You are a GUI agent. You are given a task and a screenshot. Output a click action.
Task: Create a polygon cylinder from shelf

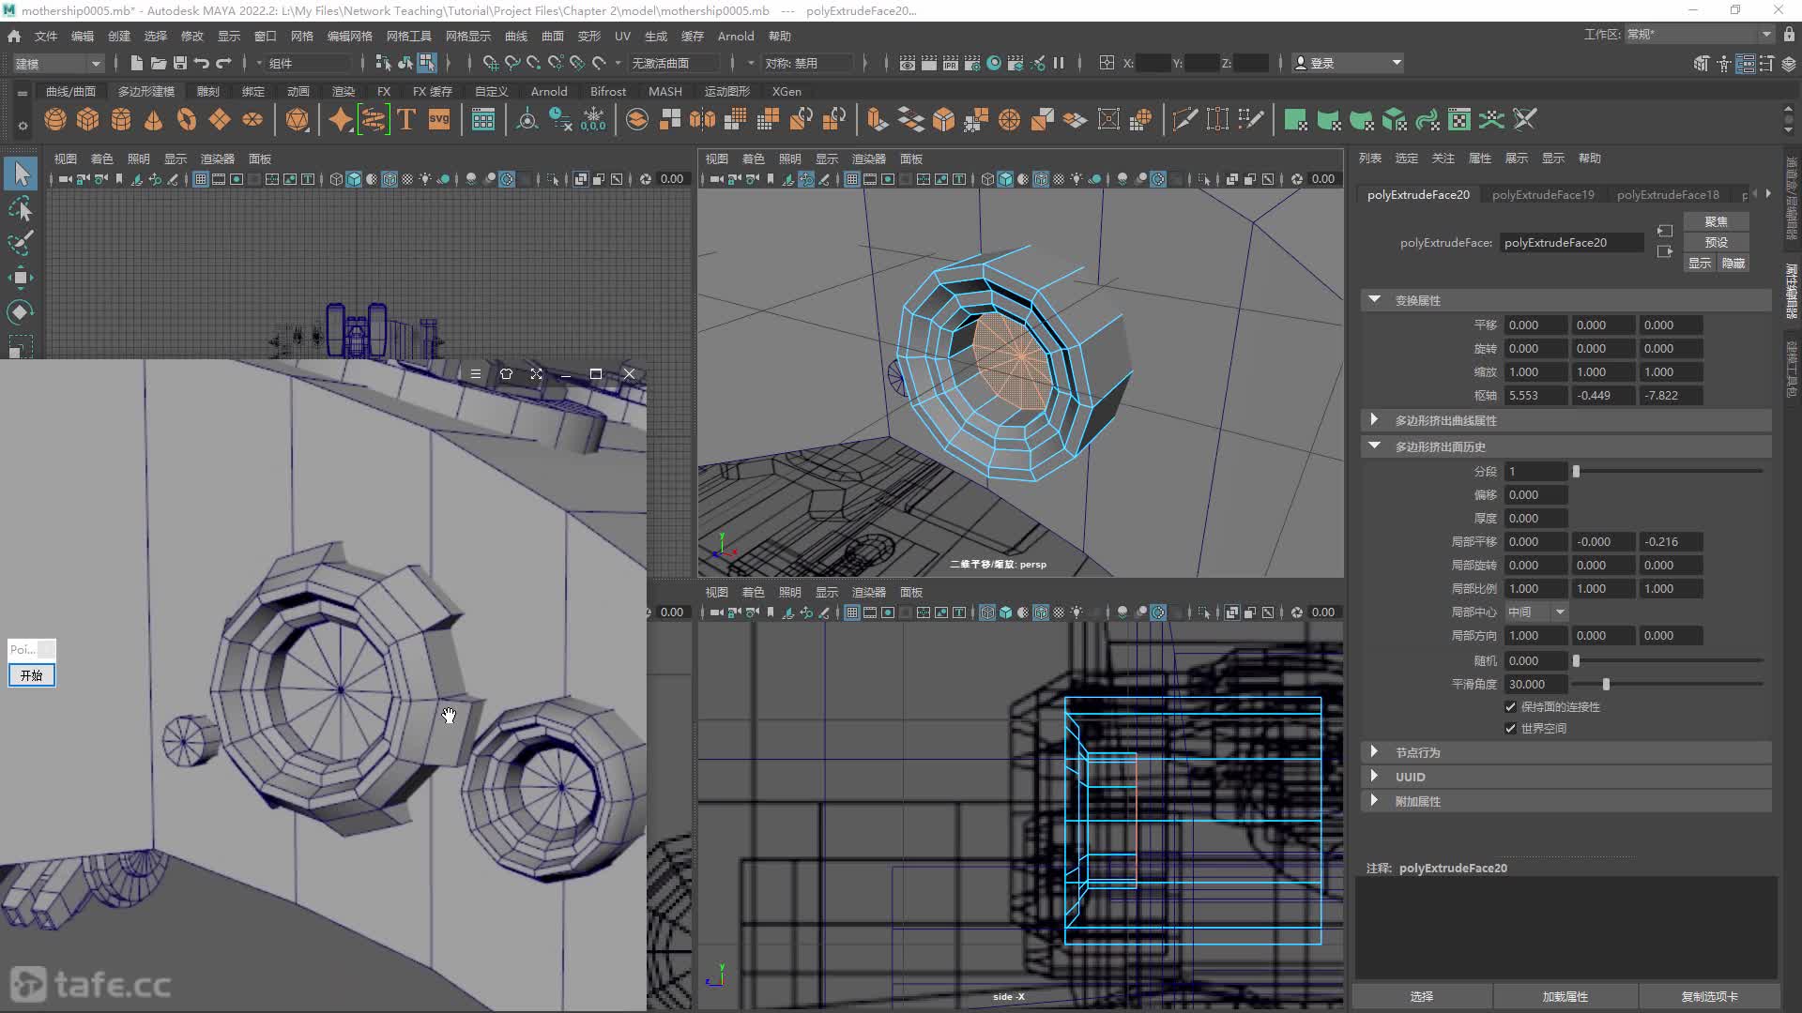click(x=121, y=120)
